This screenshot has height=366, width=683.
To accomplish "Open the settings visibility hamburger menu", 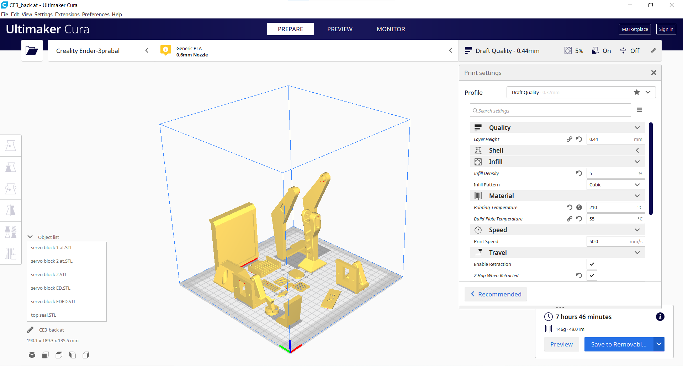I will [x=639, y=110].
